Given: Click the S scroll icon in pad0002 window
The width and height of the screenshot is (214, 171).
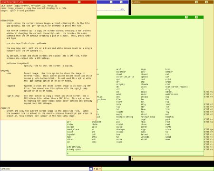Looking at the screenshot, I should pyautogui.click(x=206, y=2).
